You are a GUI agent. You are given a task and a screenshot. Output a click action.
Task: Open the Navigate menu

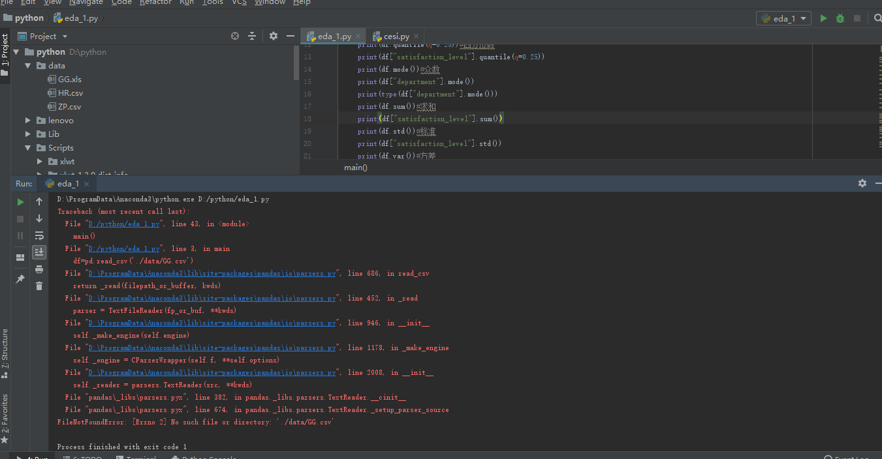click(86, 3)
